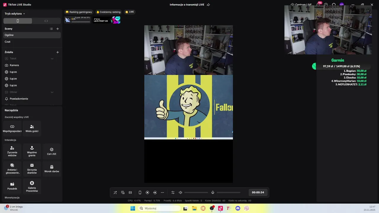Click the share arrow next to LIVE info
379x213 pixels.
(208, 5)
